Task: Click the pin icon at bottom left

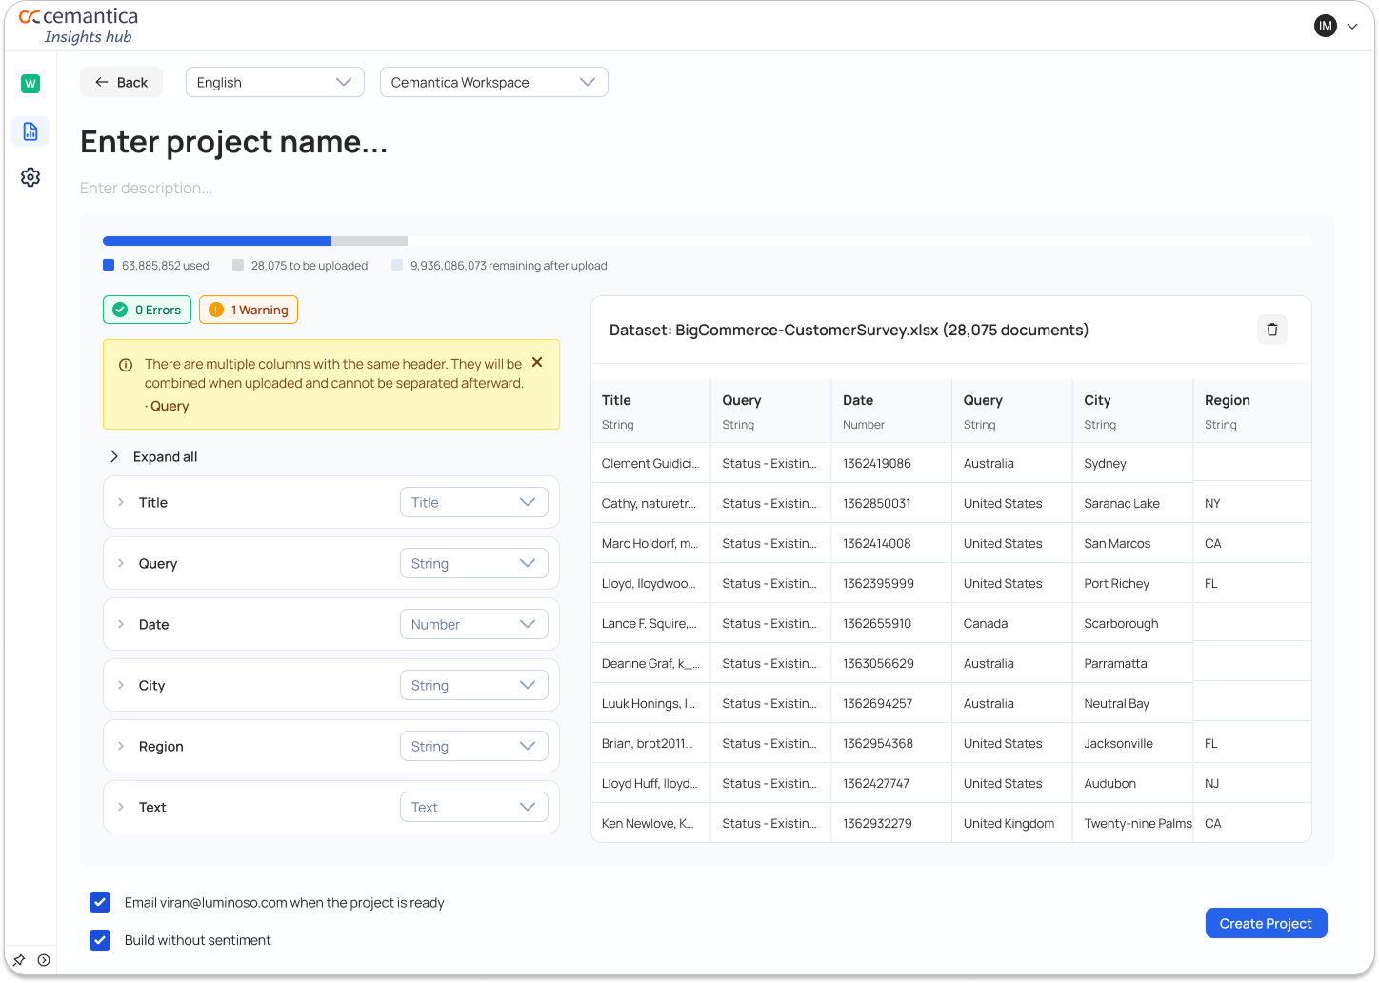Action: click(x=19, y=960)
